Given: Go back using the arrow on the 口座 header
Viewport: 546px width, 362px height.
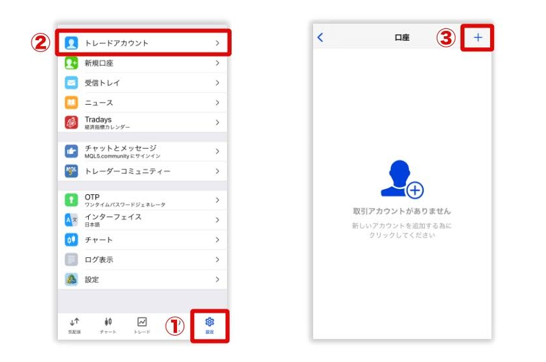Looking at the screenshot, I should point(320,38).
